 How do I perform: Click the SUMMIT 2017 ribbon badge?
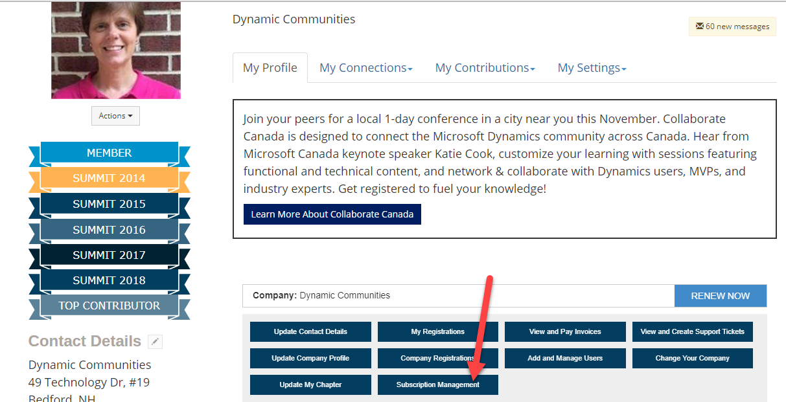(x=110, y=255)
